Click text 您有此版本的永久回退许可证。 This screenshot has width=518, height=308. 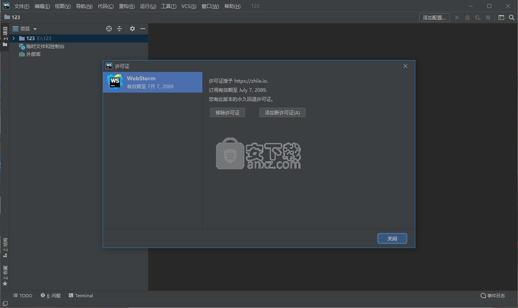[241, 99]
